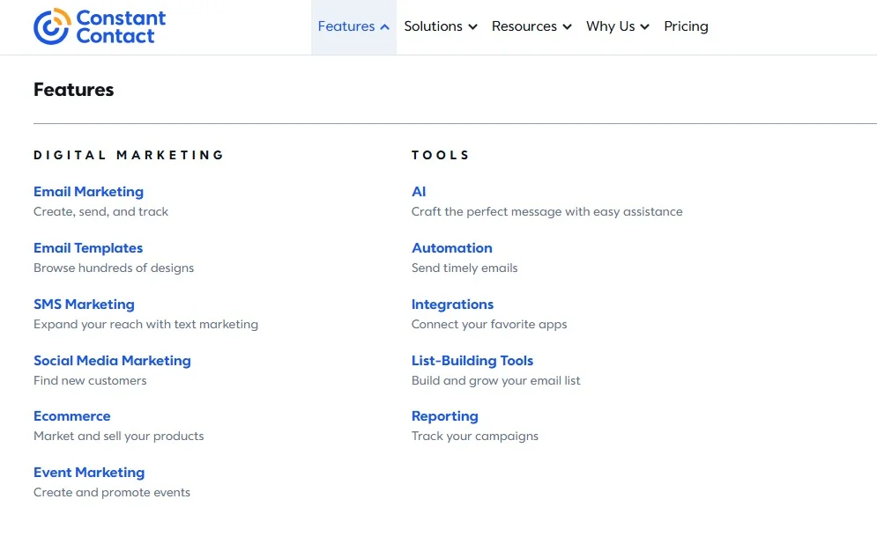Click the Solutions menu text
The width and height of the screenshot is (877, 536).
tap(433, 26)
